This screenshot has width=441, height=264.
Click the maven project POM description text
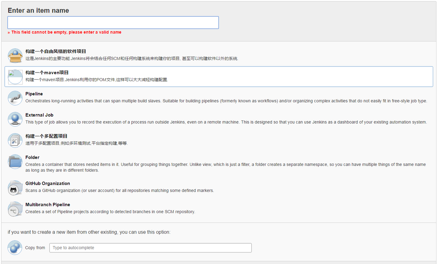click(96, 80)
